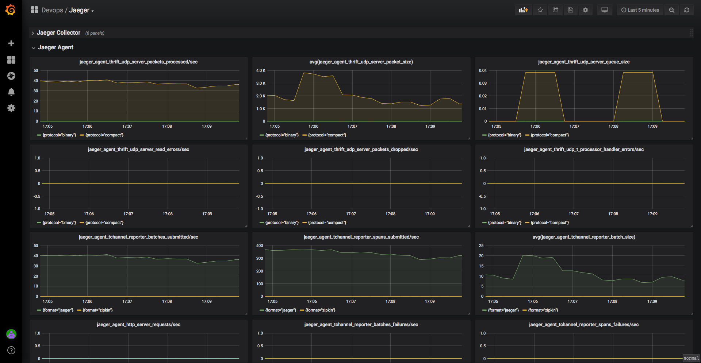Open the Last 5 minutes time picker

pos(640,10)
